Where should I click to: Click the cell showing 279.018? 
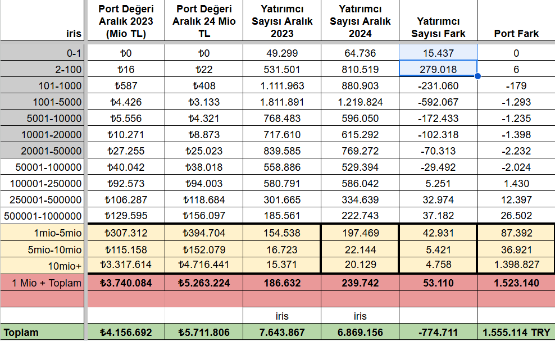click(x=438, y=69)
